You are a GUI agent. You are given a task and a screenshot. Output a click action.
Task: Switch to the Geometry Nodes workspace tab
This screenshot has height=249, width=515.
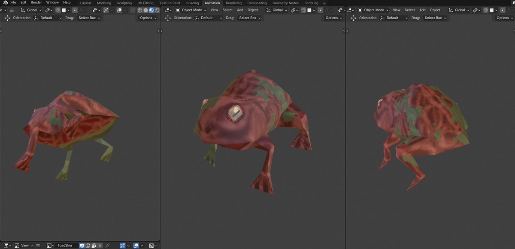tap(285, 3)
